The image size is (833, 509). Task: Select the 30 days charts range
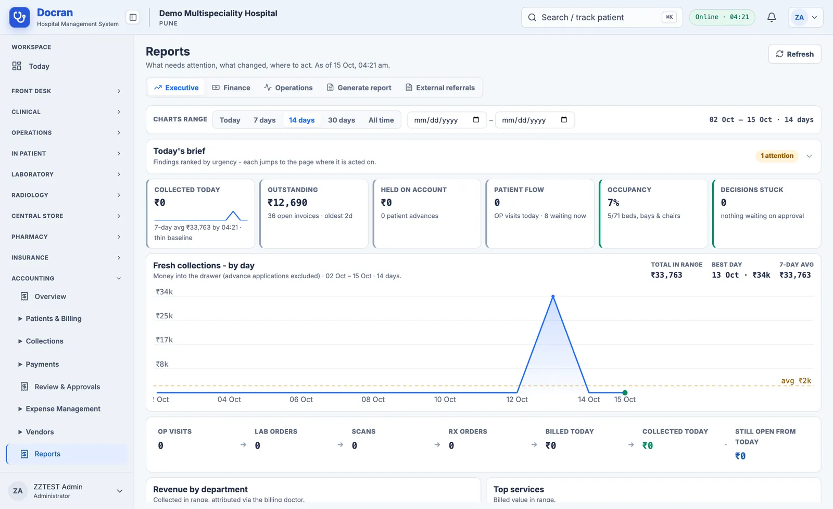click(342, 120)
